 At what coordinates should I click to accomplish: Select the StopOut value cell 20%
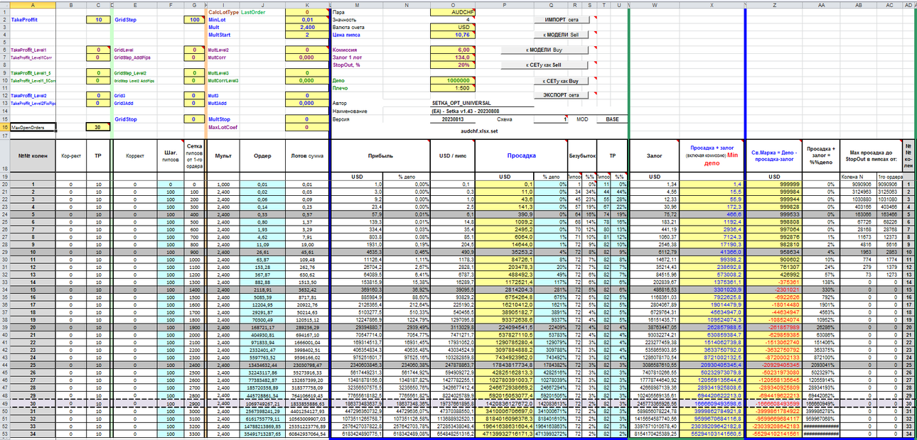pyautogui.click(x=451, y=65)
